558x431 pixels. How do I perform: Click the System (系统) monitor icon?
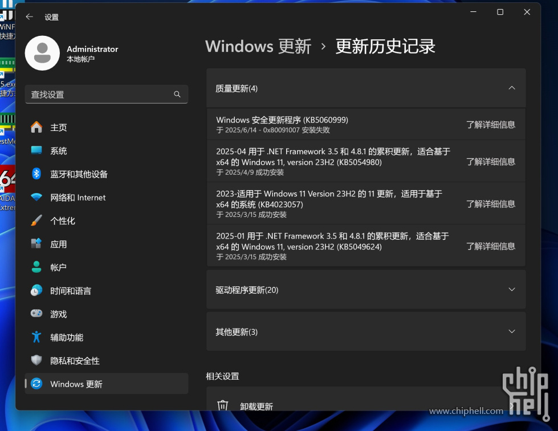(x=36, y=150)
